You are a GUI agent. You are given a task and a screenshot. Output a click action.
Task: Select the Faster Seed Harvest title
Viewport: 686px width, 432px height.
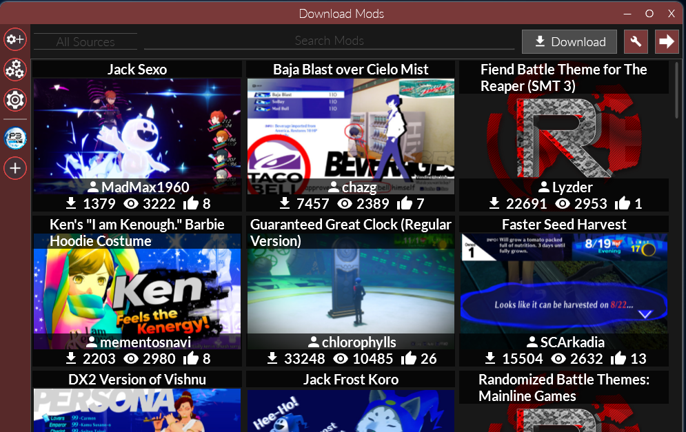tap(564, 225)
